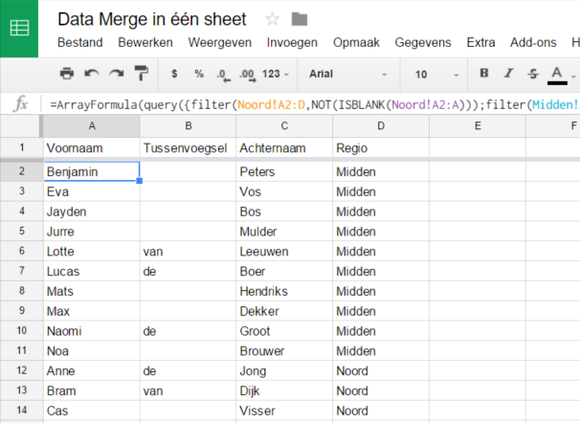Open the Add-ons menu

point(533,42)
